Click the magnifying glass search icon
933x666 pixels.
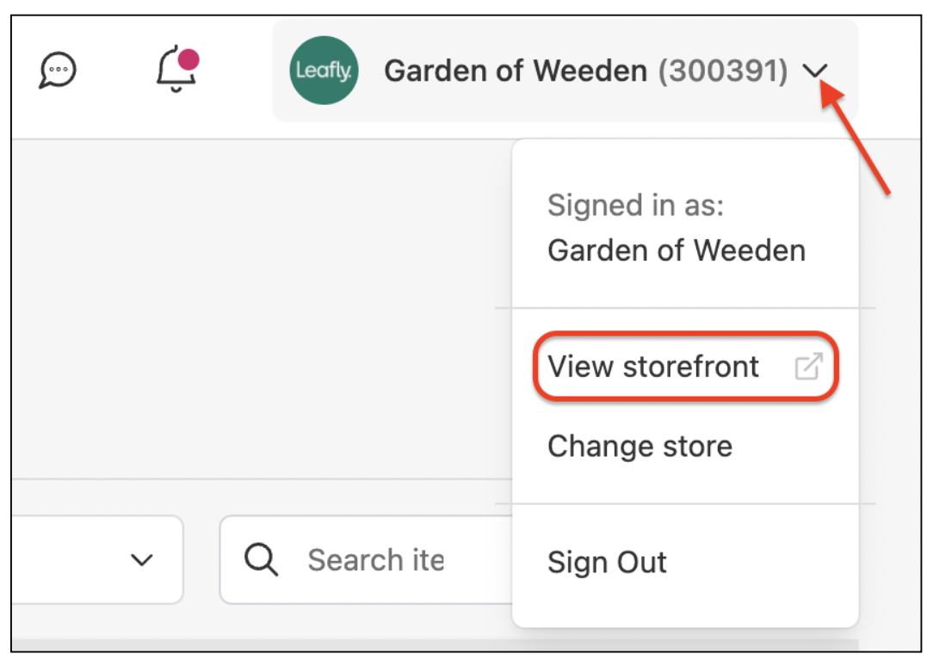(x=261, y=559)
